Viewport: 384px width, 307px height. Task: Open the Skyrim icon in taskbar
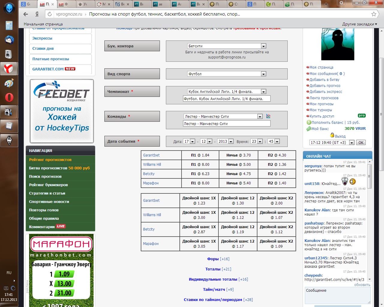click(x=9, y=140)
